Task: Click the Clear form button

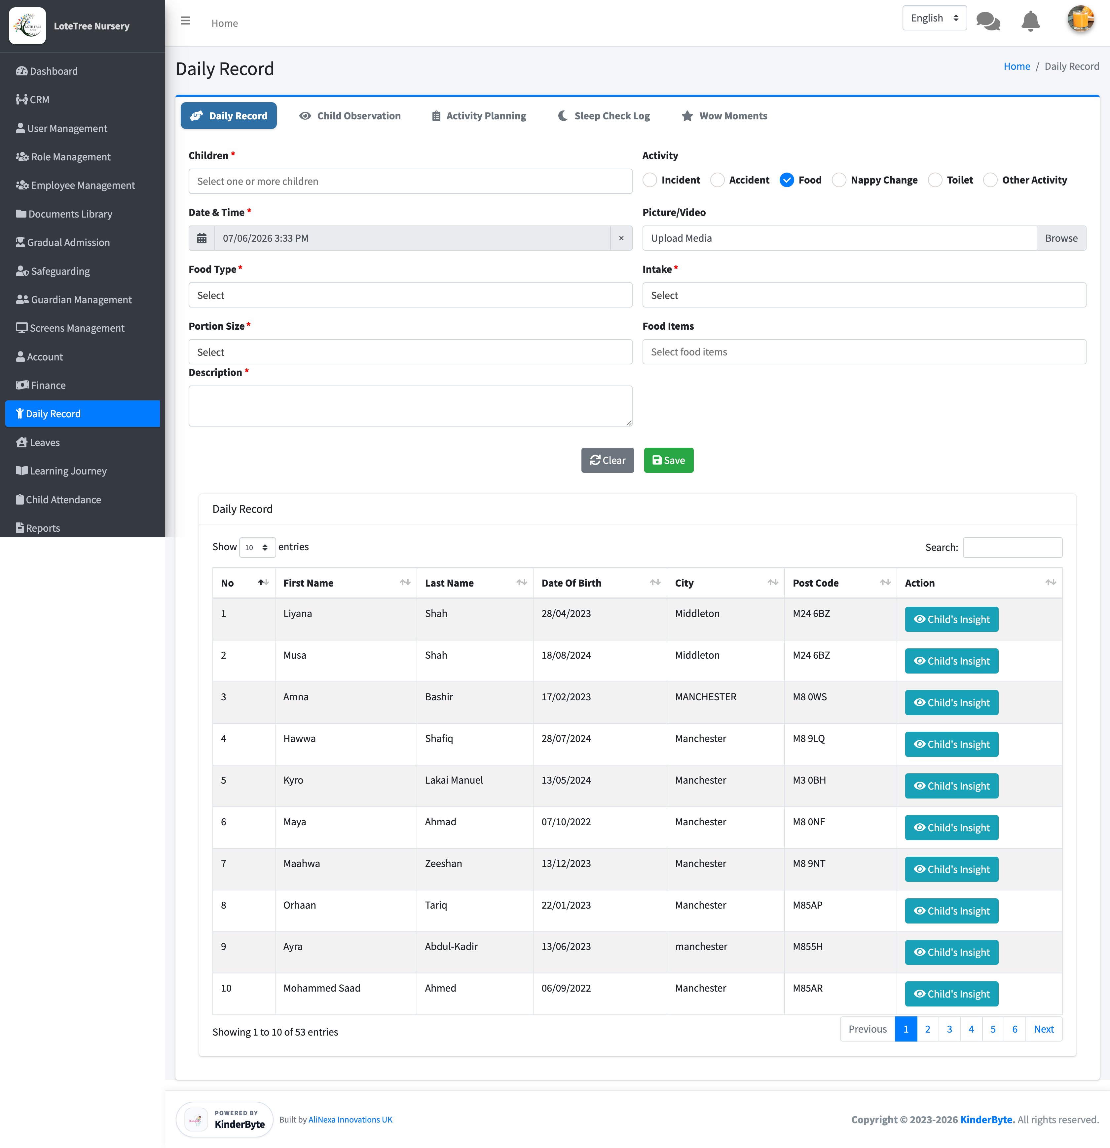Action: (x=608, y=460)
